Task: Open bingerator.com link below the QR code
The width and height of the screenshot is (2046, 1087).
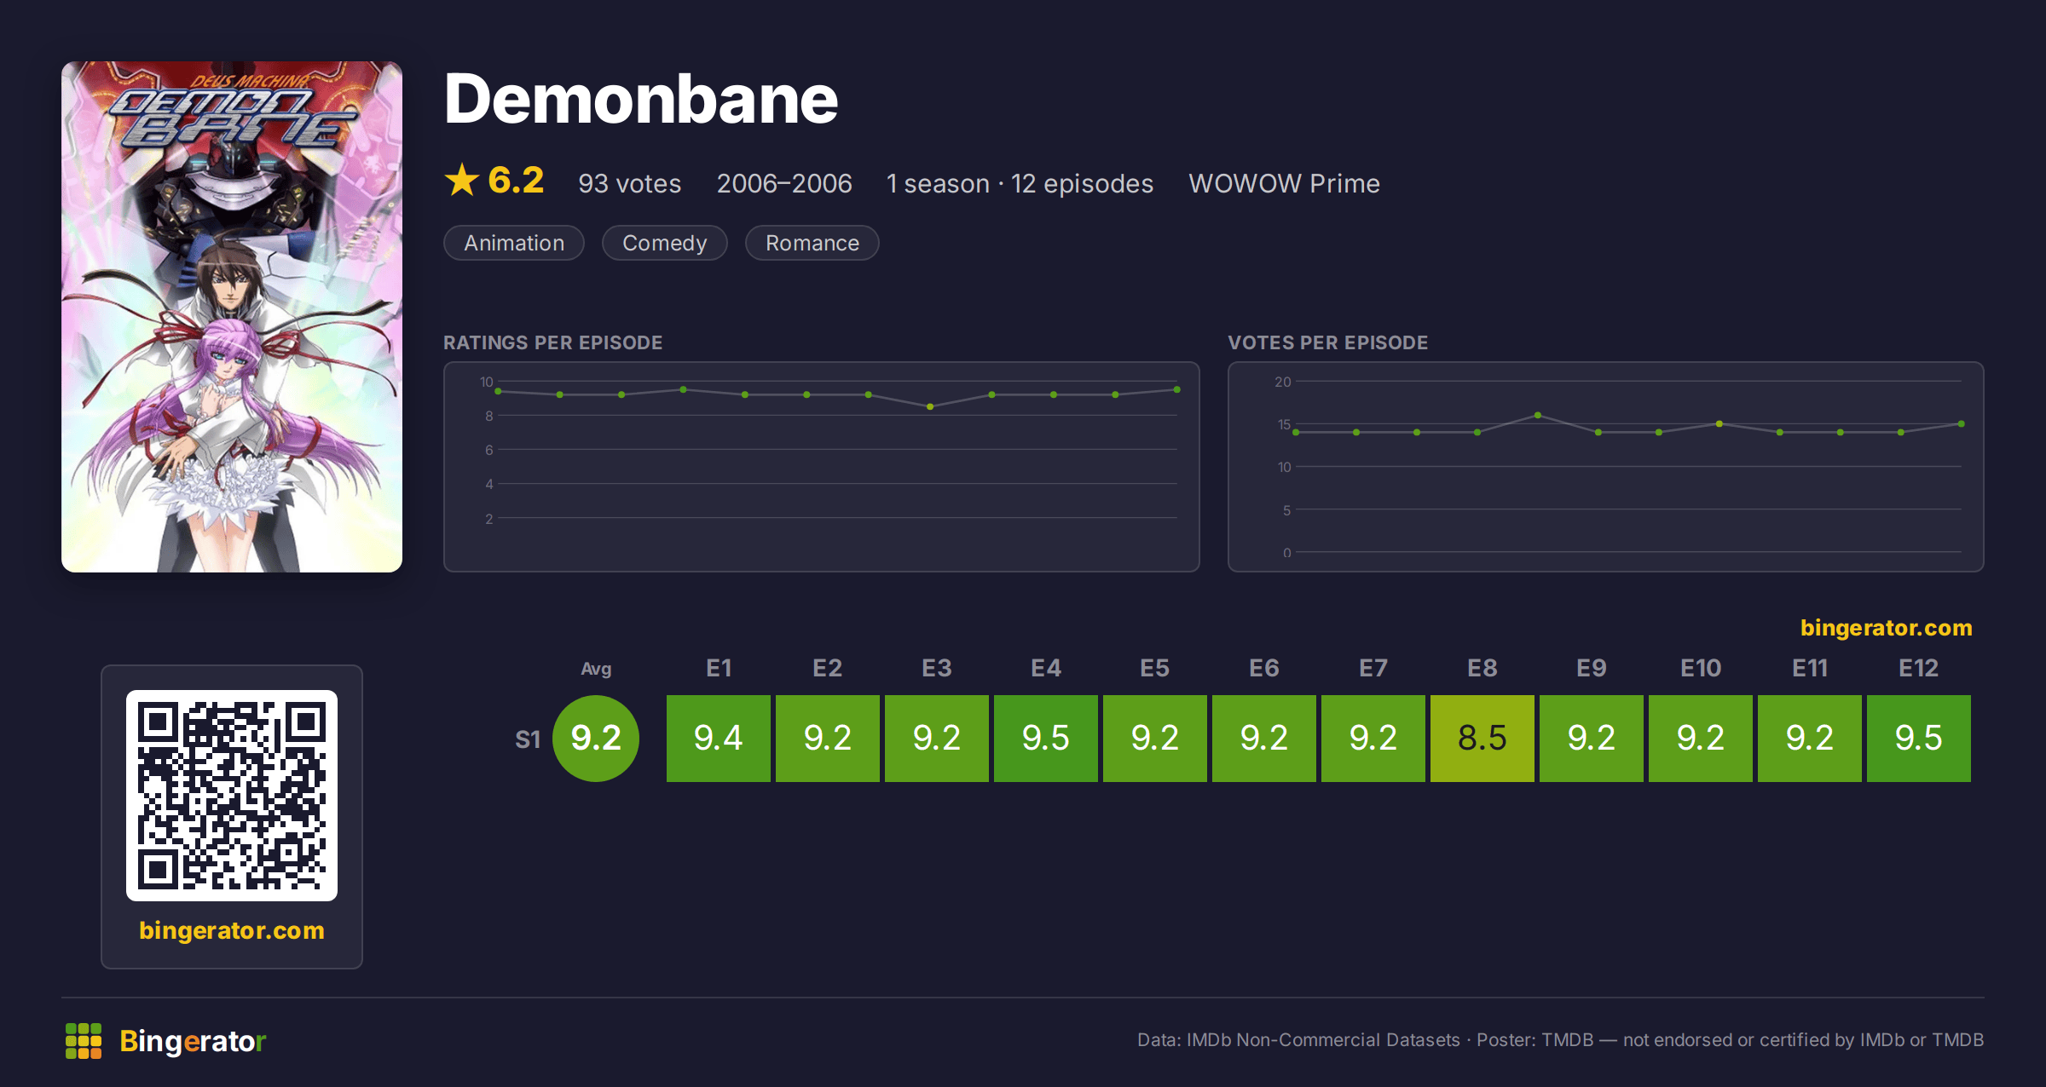Action: (232, 930)
